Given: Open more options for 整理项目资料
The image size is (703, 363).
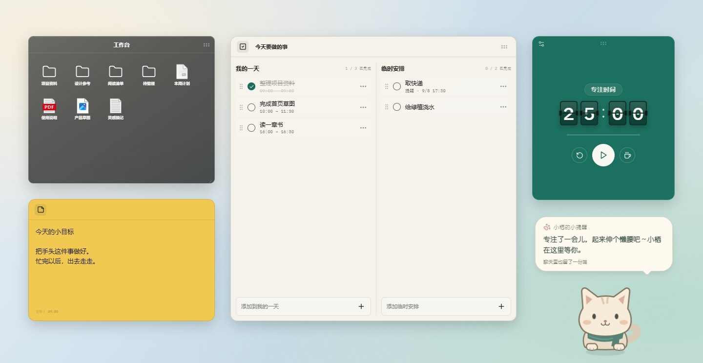Looking at the screenshot, I should [363, 86].
